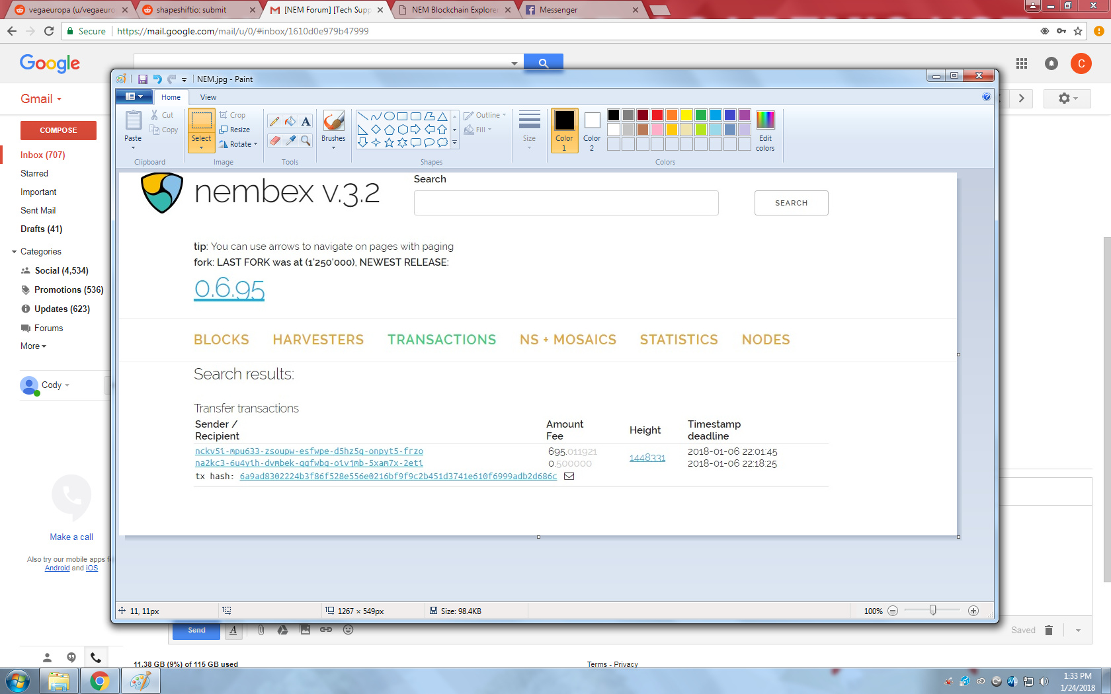This screenshot has width=1111, height=694.
Task: Switch to the View tab in Paint
Action: [208, 97]
